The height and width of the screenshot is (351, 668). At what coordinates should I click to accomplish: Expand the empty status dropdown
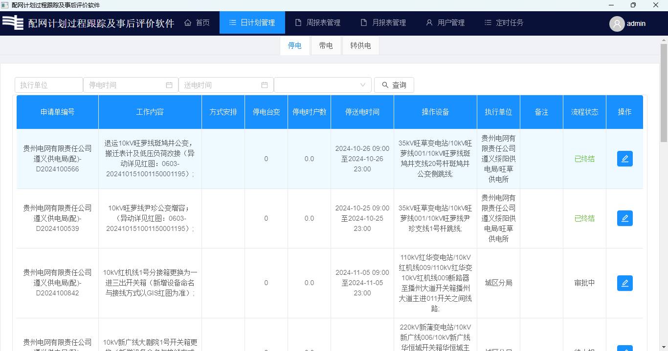point(322,85)
